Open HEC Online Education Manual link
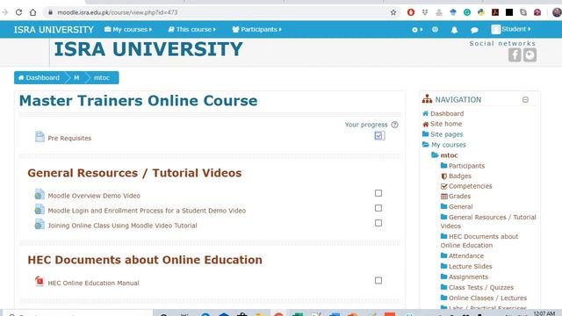This screenshot has height=316, width=562. click(93, 283)
